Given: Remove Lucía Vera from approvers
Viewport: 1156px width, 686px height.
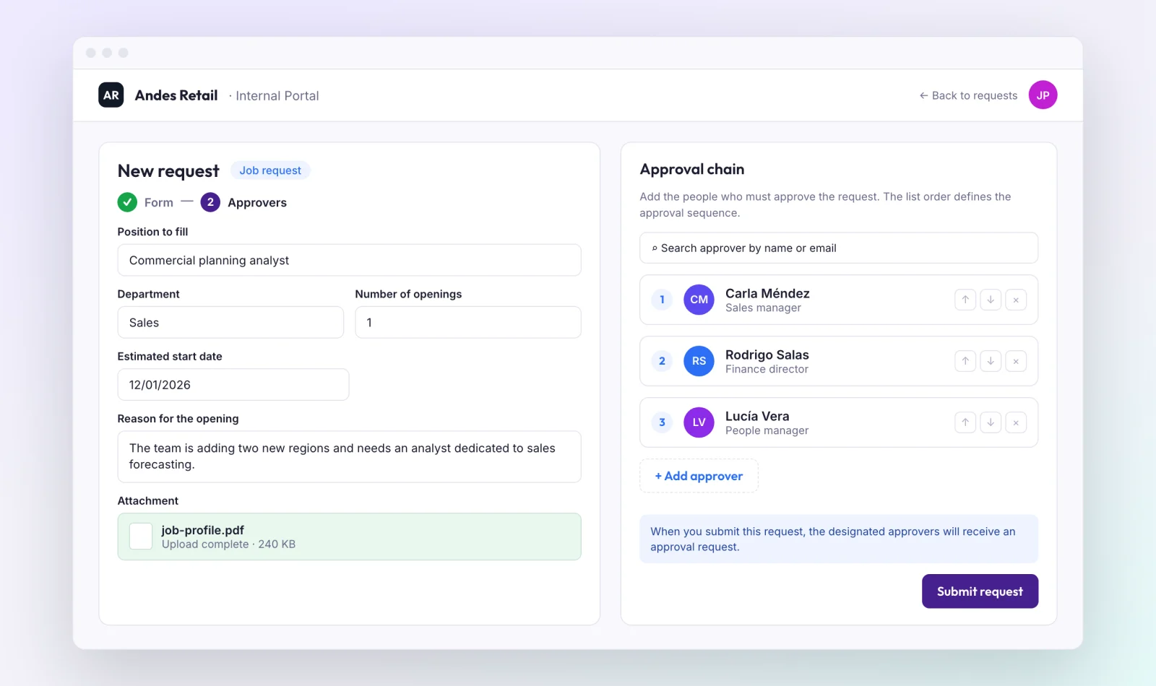Looking at the screenshot, I should coord(1016,422).
